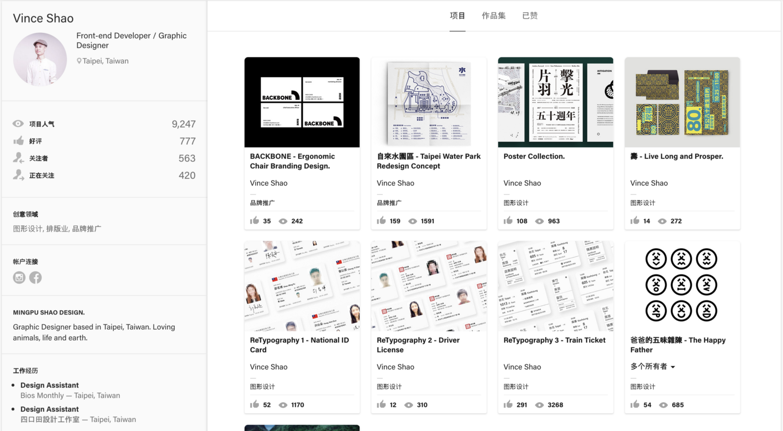Click 品牌推广 category on the BACKBONE card
Screen dimensions: 783x431
coord(262,203)
